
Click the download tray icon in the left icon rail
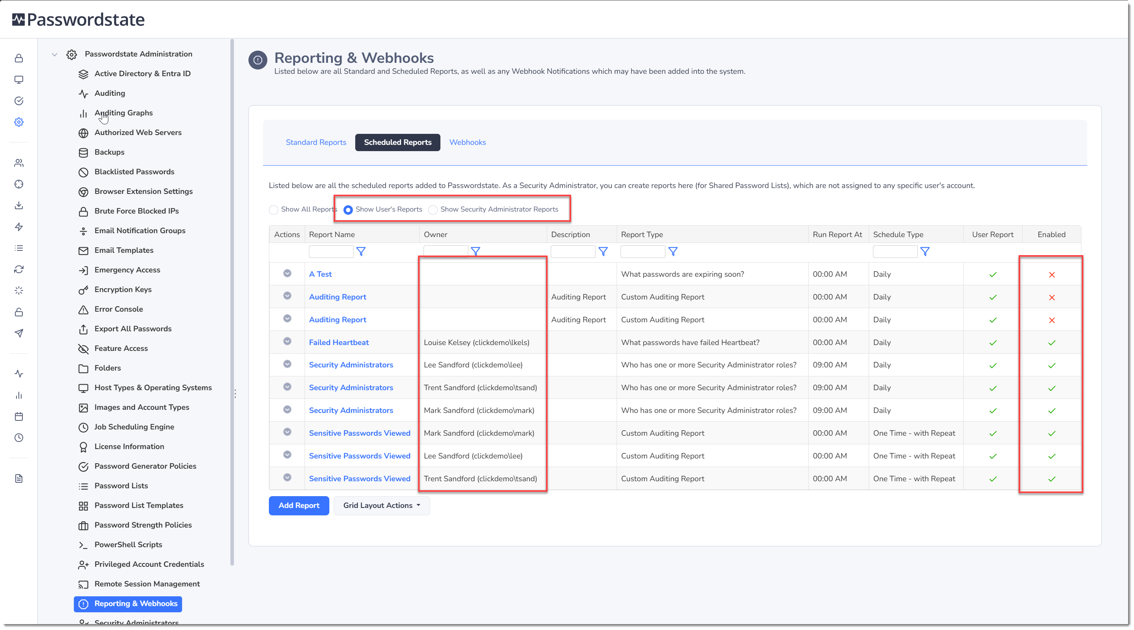pyautogui.click(x=18, y=205)
